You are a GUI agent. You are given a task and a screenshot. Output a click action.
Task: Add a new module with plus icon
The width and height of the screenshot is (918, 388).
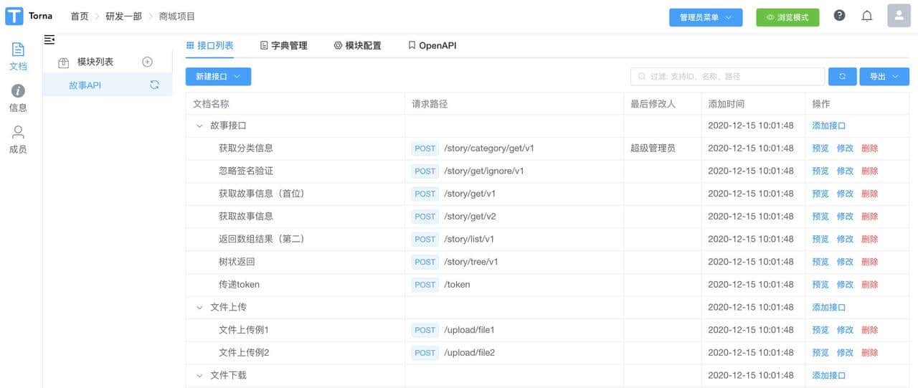pos(147,62)
